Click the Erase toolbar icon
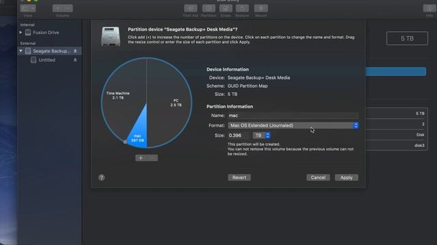The height and width of the screenshot is (245, 437). (226, 8)
